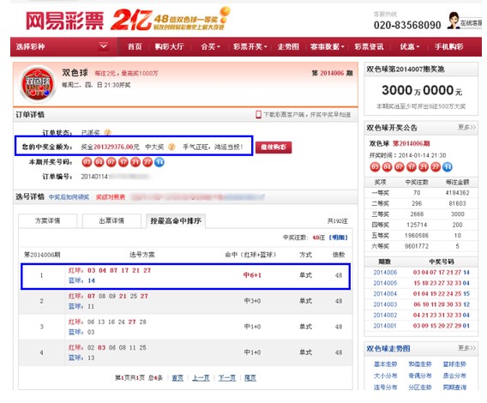487x403 pixels.
Task: Click blue ball number 11 in row 2
Action: (91, 306)
